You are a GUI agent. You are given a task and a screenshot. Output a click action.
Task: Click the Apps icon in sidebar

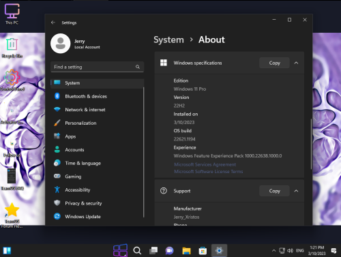point(57,136)
